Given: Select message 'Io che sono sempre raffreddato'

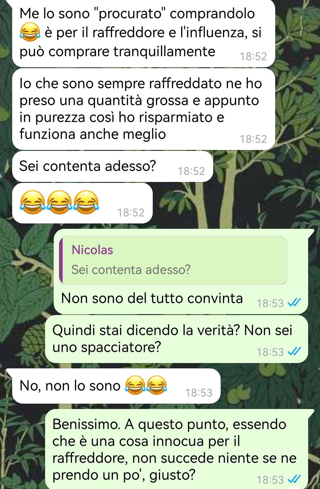Looking at the screenshot, I should tap(144, 109).
